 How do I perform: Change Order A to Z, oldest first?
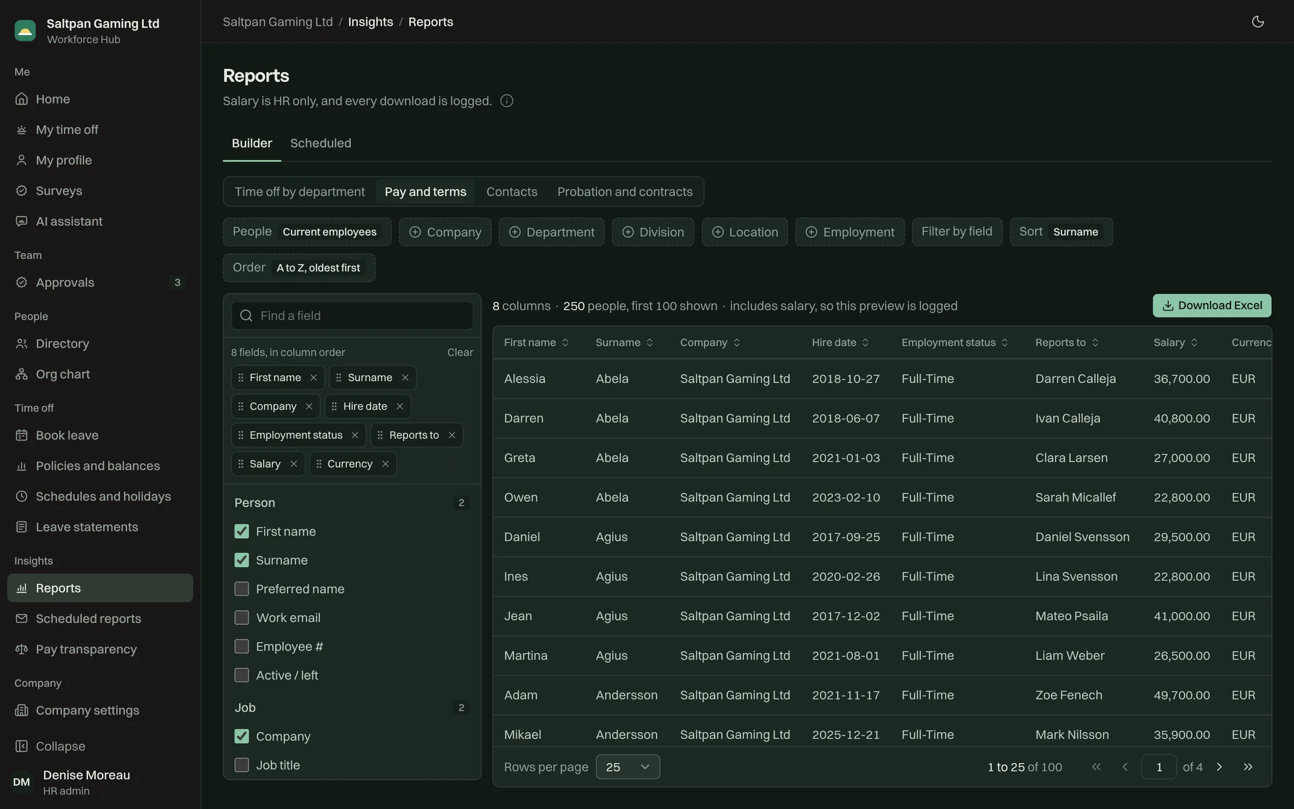299,268
